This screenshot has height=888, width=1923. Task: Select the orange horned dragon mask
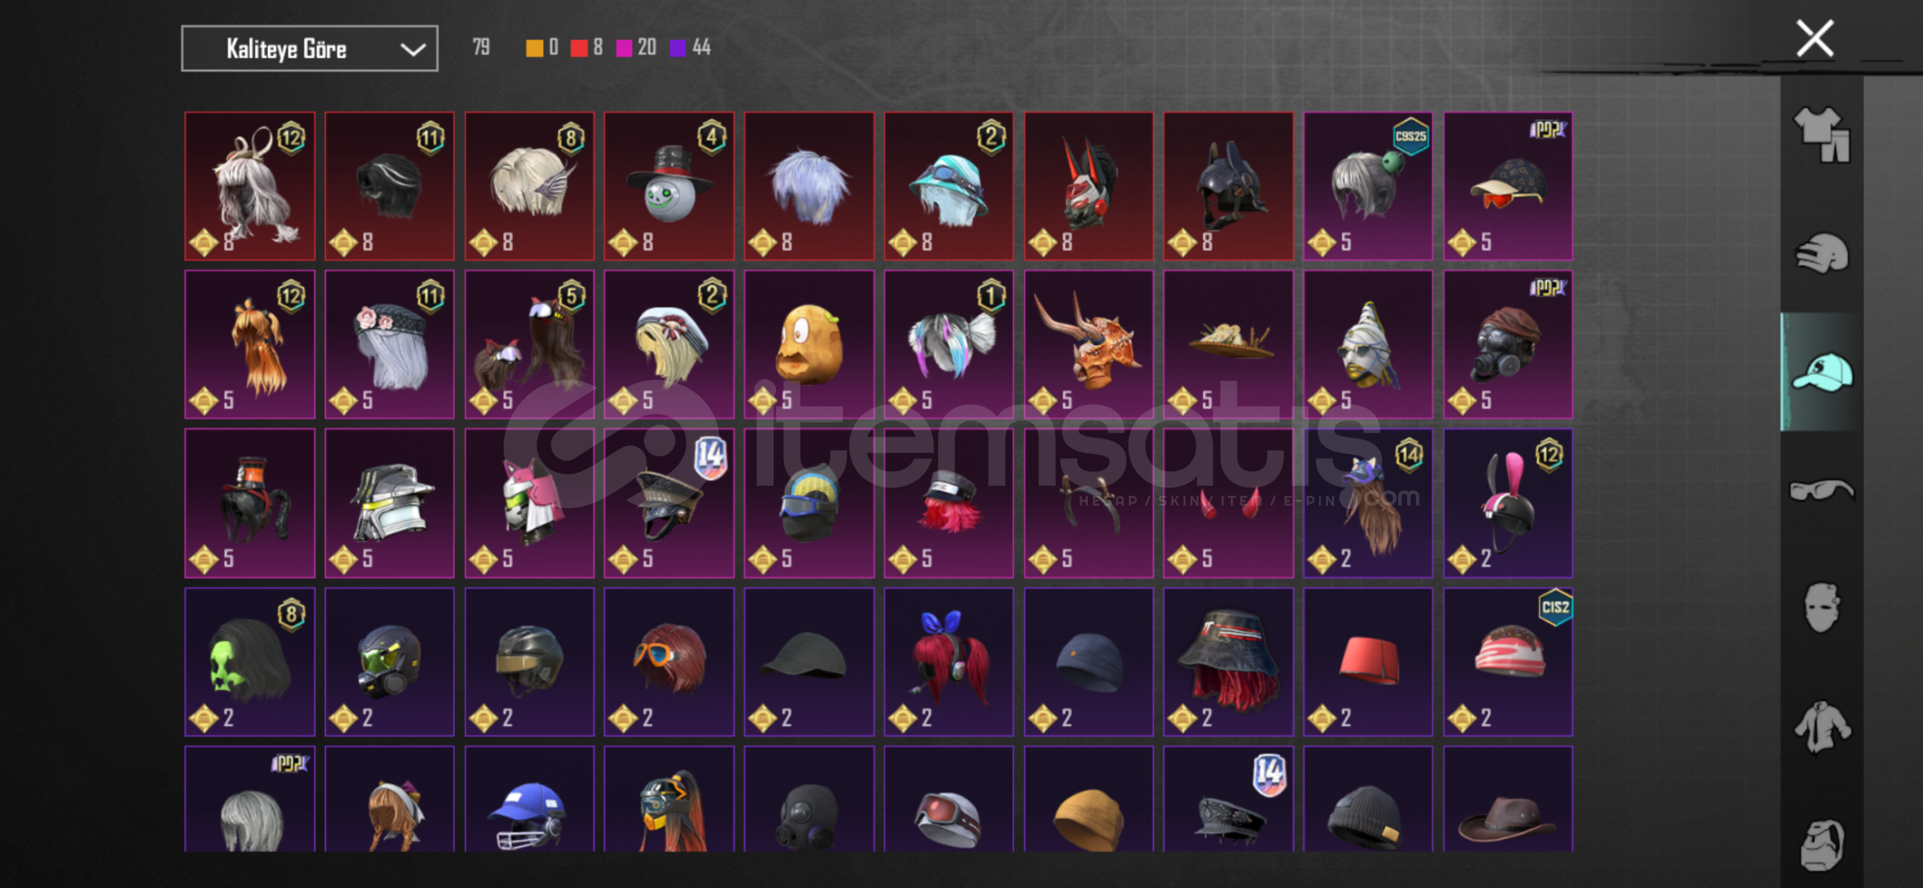(x=1088, y=345)
